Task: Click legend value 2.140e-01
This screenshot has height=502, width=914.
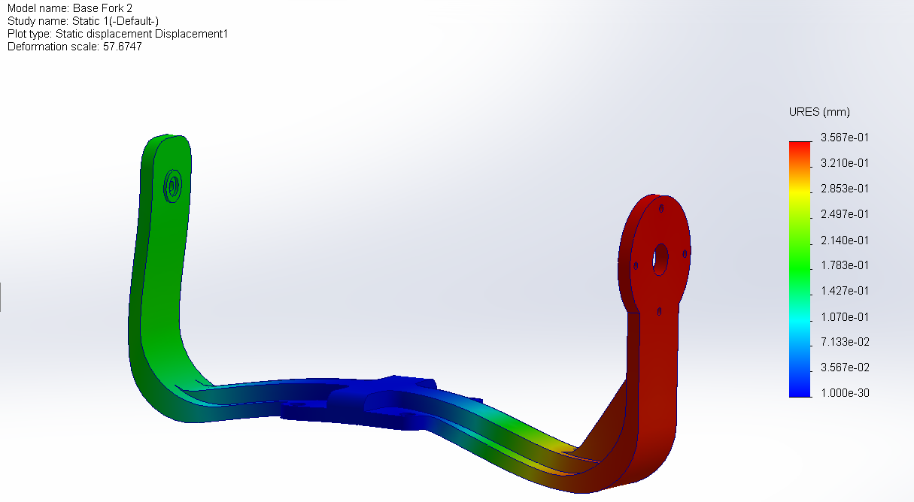Action: 846,240
